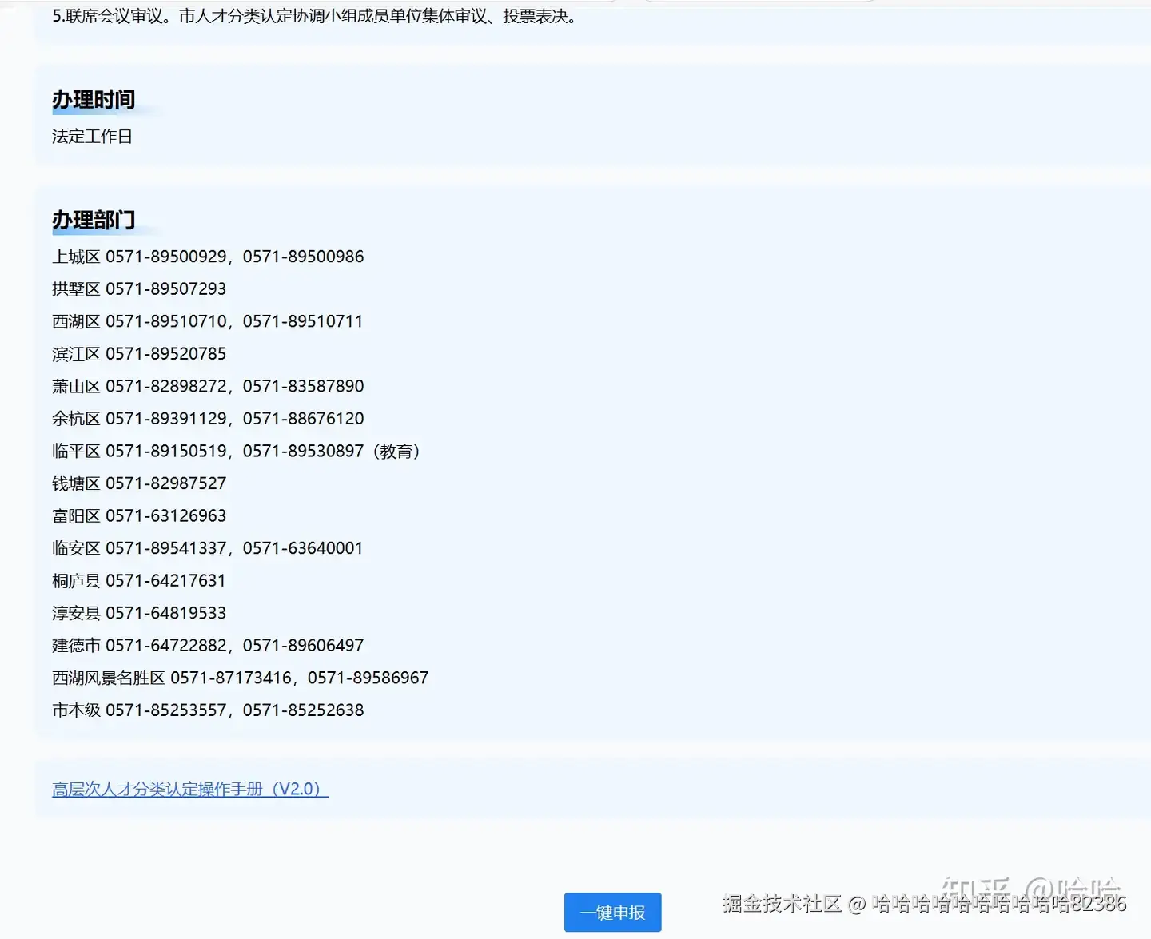Select the 西湖风景名胜区 0571-87173416 line
This screenshot has width=1151, height=939.
[241, 678]
